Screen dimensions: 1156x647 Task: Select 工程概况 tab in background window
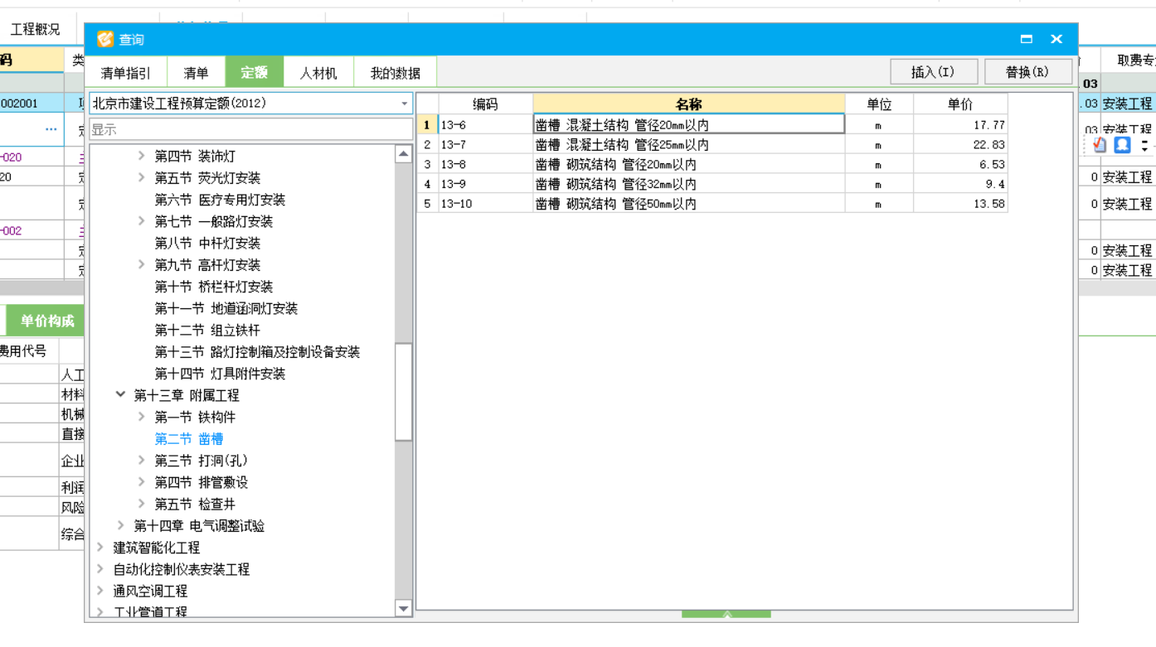coord(35,30)
